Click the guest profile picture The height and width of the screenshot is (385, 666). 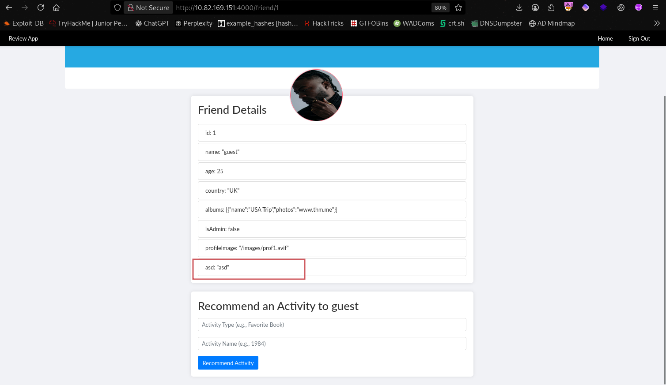(316, 95)
